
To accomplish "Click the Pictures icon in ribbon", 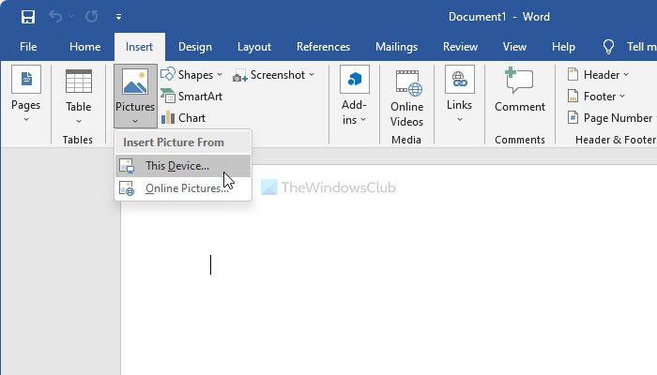I will point(135,82).
